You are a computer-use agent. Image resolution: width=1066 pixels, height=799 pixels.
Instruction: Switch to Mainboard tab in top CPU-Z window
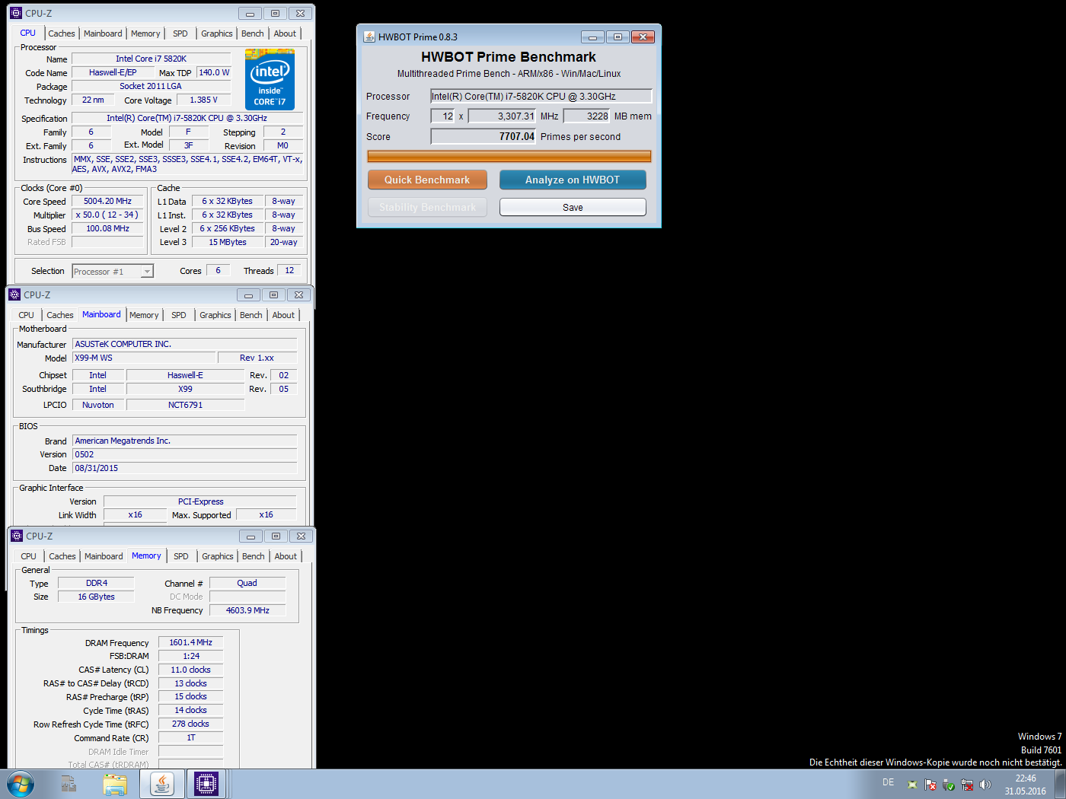point(103,33)
